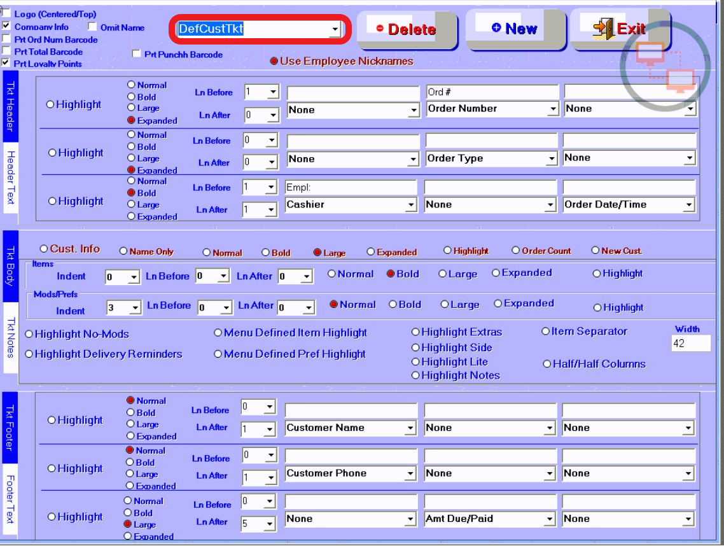724x546 pixels.
Task: Select the Name Only radio button
Action: click(x=123, y=251)
